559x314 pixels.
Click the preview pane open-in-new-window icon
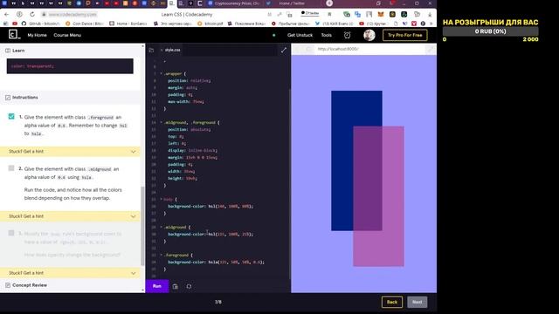tap(431, 49)
